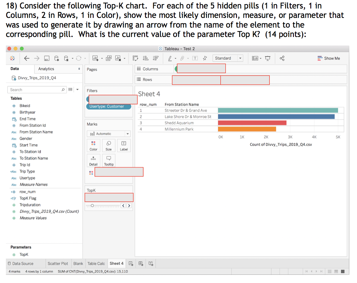Create a new worksheet toolbar icon
This screenshot has height=283, width=357.
(95, 58)
